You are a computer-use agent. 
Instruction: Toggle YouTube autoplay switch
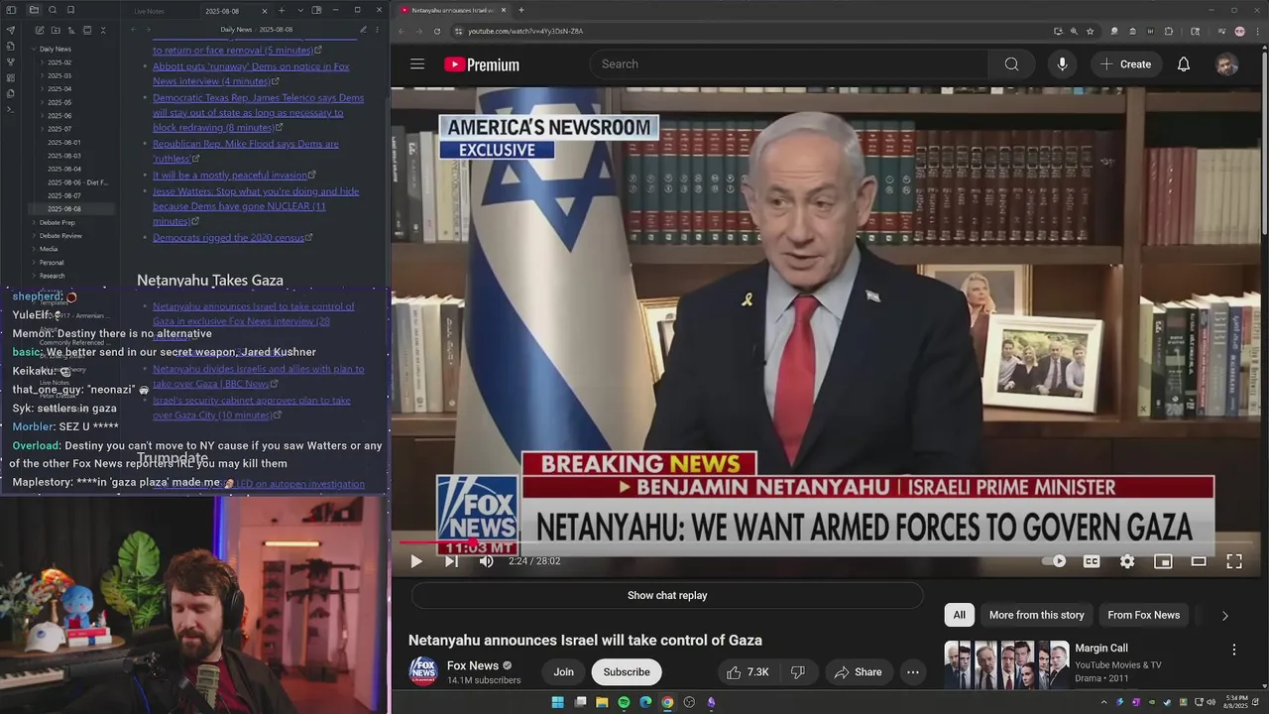click(x=1053, y=561)
